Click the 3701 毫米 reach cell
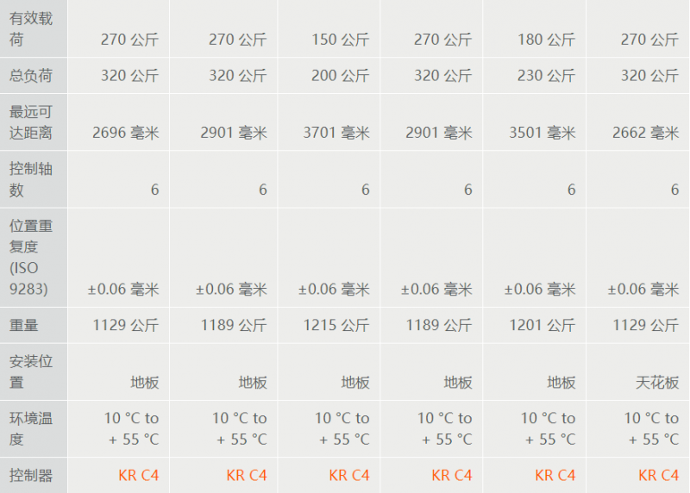 [336, 133]
